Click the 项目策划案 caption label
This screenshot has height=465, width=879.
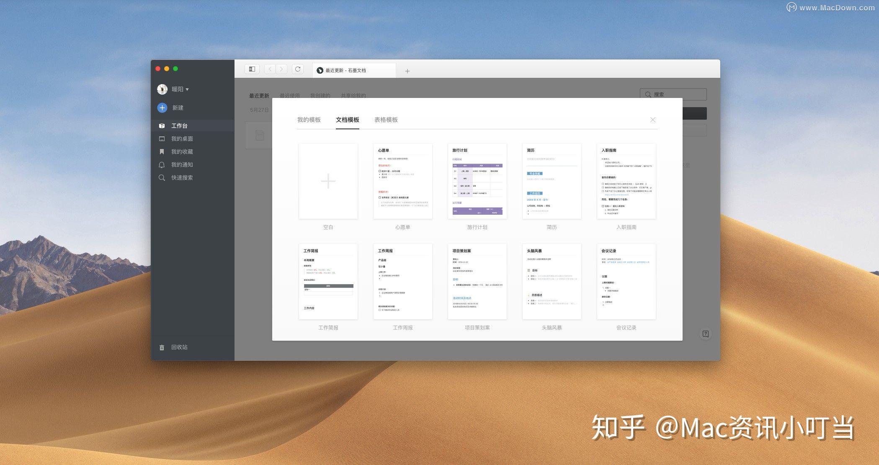(x=477, y=328)
